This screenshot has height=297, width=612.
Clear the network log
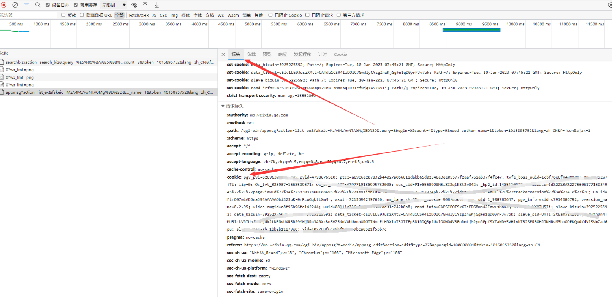click(x=15, y=5)
